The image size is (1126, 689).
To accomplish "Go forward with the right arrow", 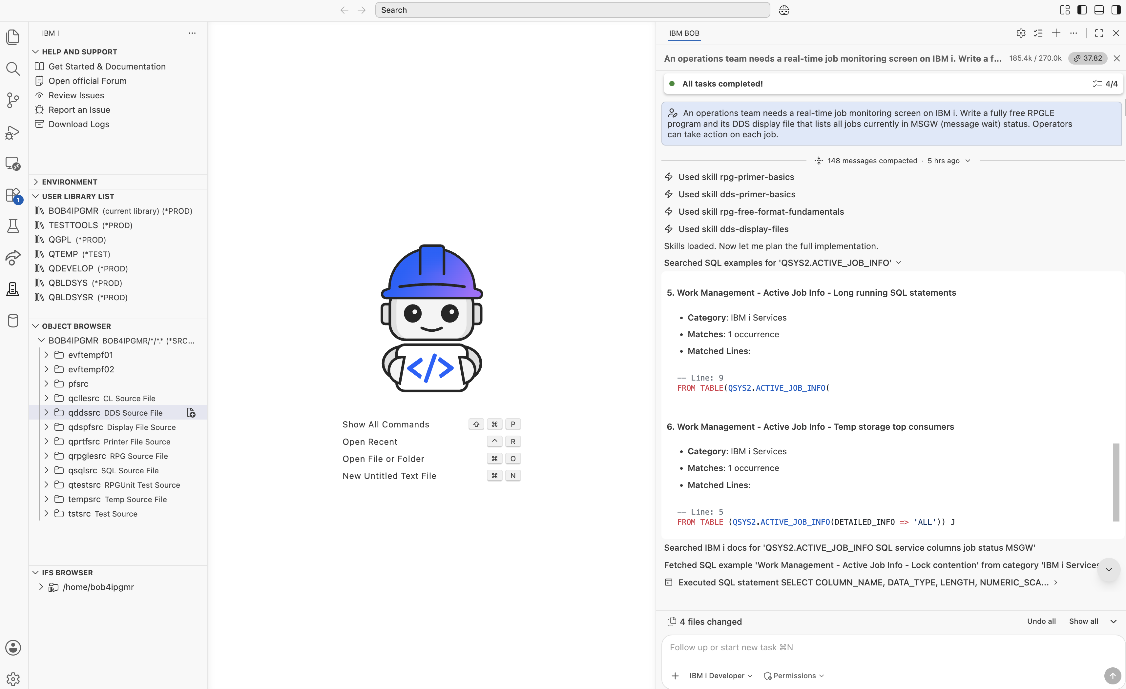I will point(362,10).
